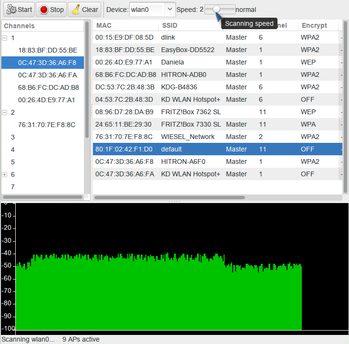Click MAC 0C:47:3D:36:A6:FA in the table

pos(124,174)
